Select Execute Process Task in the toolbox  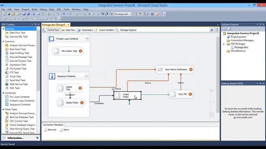[x=20, y=61]
